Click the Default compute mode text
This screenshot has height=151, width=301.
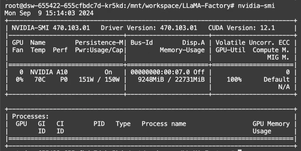click(276, 80)
